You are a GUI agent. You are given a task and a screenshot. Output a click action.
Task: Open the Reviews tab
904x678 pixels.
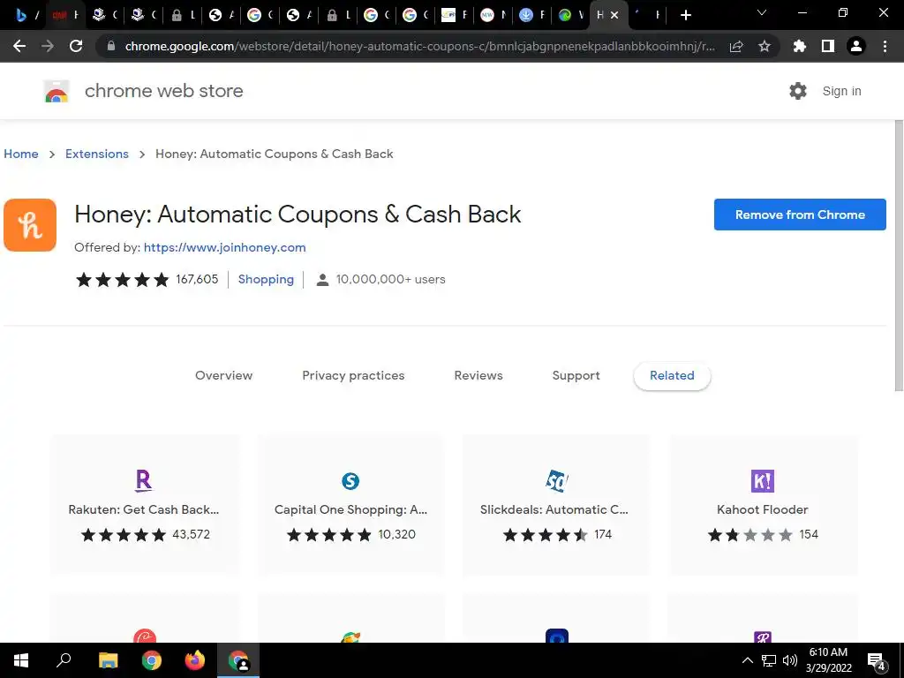pos(478,375)
